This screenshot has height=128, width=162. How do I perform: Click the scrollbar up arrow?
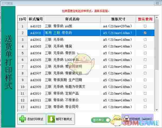pyautogui.click(x=157, y=18)
